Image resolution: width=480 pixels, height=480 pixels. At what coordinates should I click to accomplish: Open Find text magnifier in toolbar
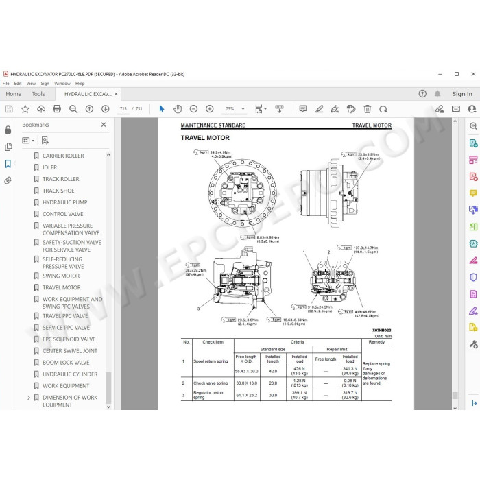pos(73,109)
